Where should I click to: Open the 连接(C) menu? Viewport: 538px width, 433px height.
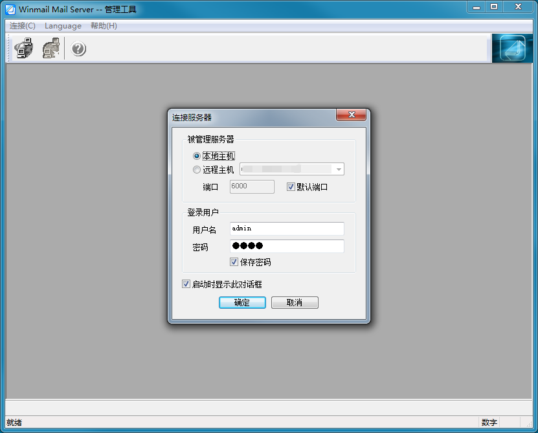click(21, 26)
